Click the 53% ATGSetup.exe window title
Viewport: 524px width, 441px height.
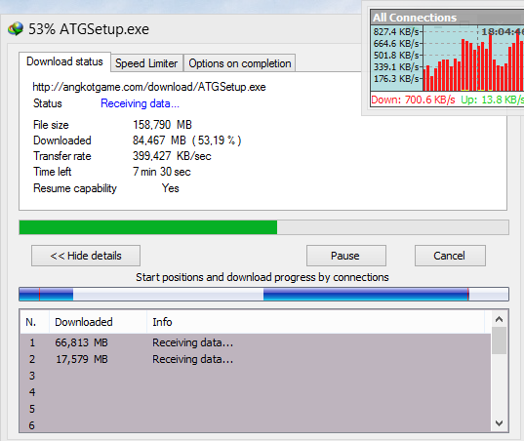pyautogui.click(x=89, y=29)
